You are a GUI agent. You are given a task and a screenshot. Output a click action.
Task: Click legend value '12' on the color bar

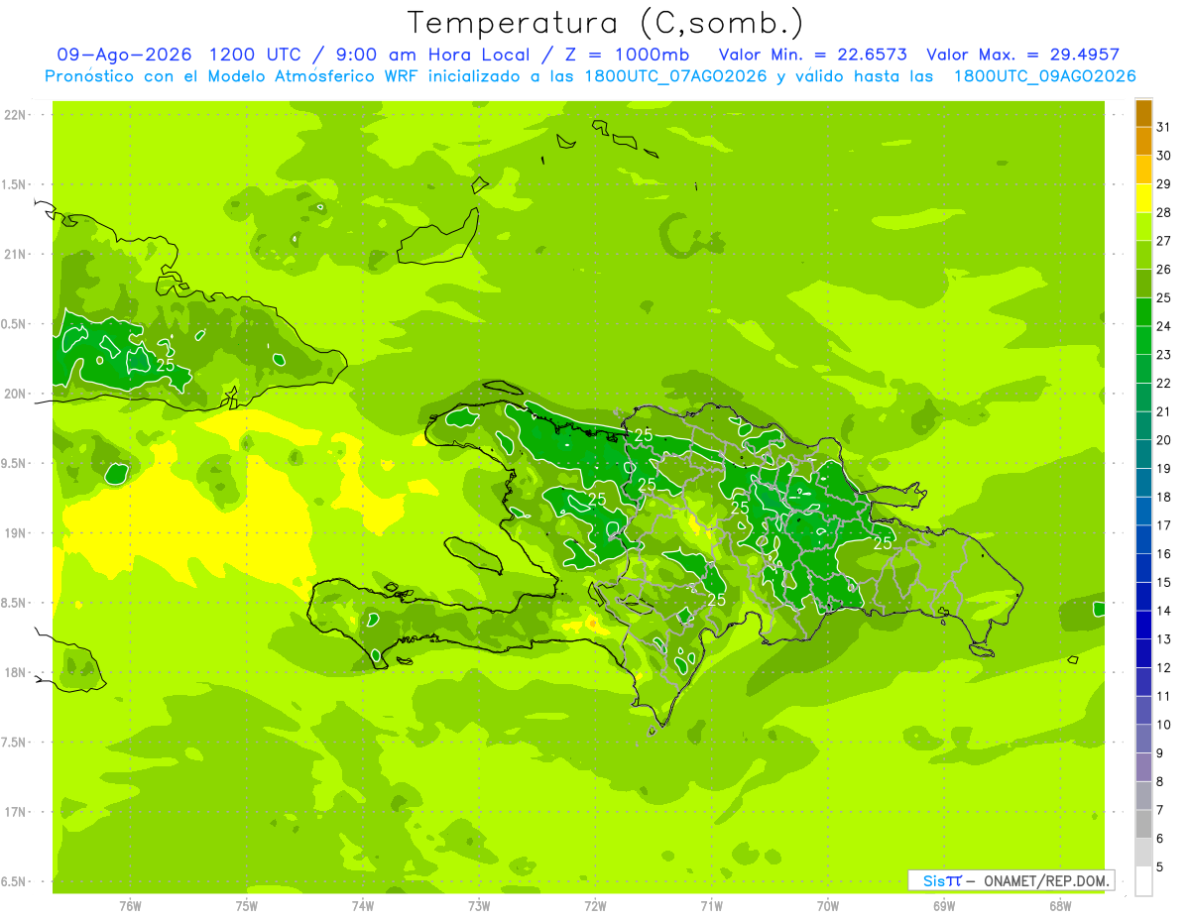pos(1164,667)
